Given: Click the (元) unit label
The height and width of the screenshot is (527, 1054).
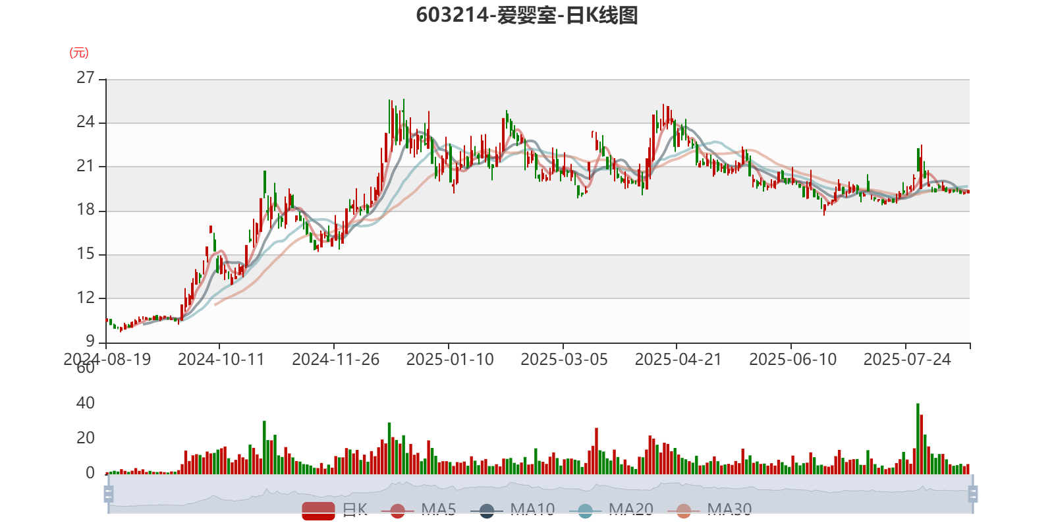Looking at the screenshot, I should (x=79, y=53).
